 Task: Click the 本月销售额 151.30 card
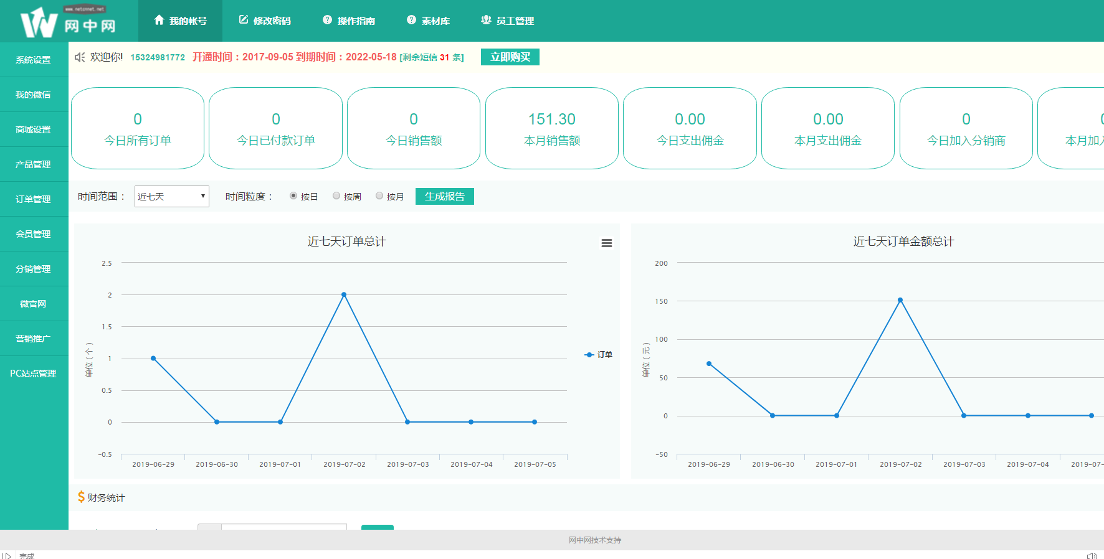pyautogui.click(x=552, y=128)
